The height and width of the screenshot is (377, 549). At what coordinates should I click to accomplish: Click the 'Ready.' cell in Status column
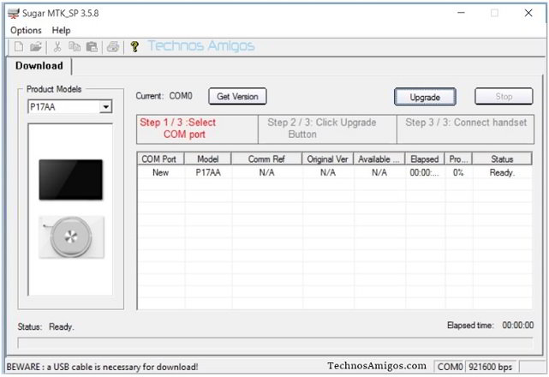[x=502, y=172]
